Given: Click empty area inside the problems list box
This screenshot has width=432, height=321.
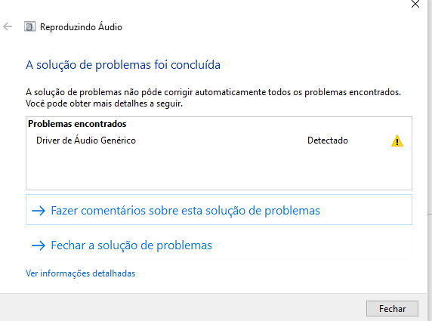Looking at the screenshot, I should pyautogui.click(x=219, y=169).
